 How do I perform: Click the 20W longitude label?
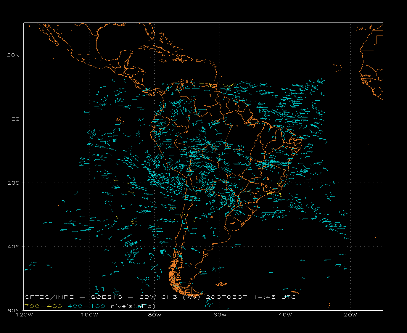[x=350, y=315]
